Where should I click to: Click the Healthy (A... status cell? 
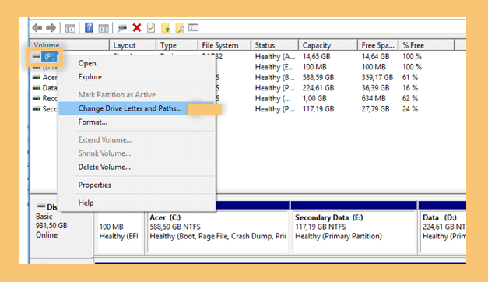coord(275,56)
